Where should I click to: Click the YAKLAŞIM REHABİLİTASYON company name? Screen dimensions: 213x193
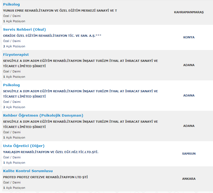50,152
